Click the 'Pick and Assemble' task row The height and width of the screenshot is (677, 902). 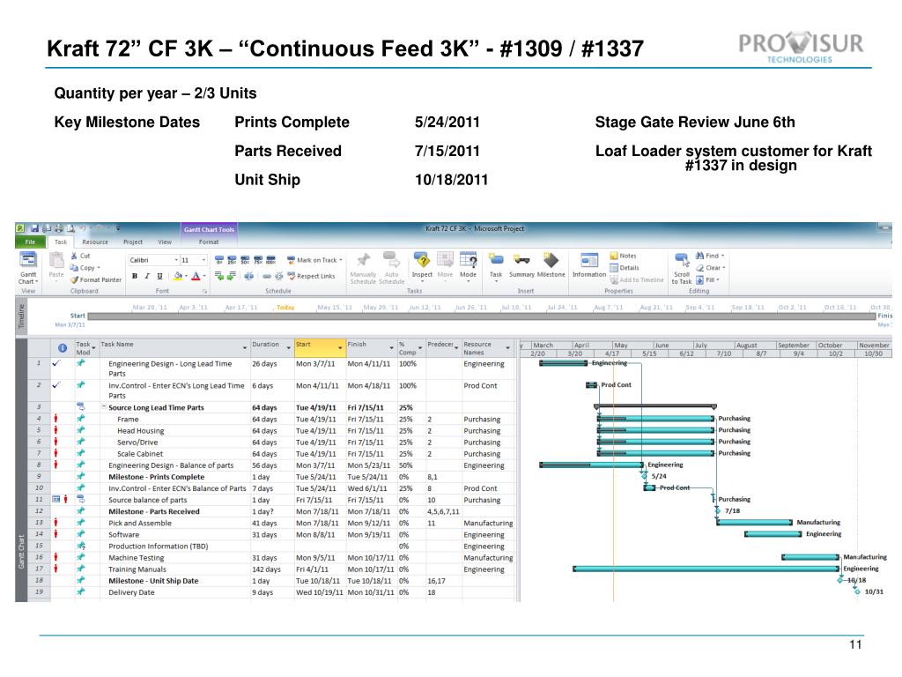pos(270,523)
